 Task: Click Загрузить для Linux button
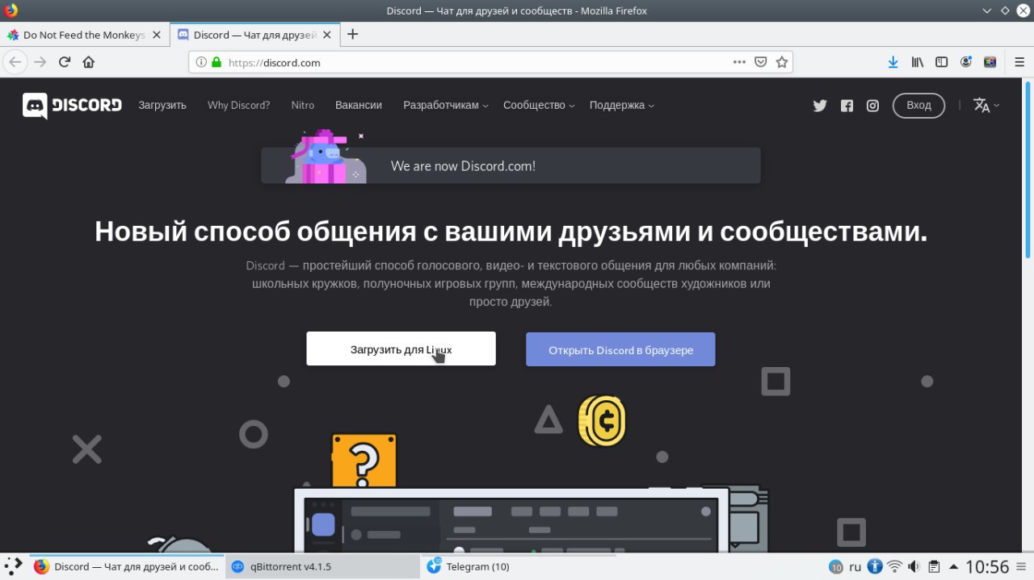[401, 348]
